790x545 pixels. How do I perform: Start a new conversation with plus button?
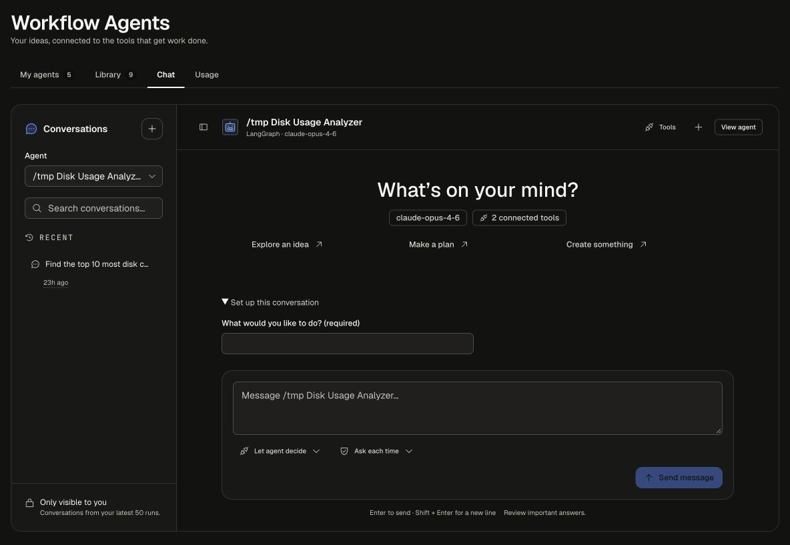(x=151, y=129)
